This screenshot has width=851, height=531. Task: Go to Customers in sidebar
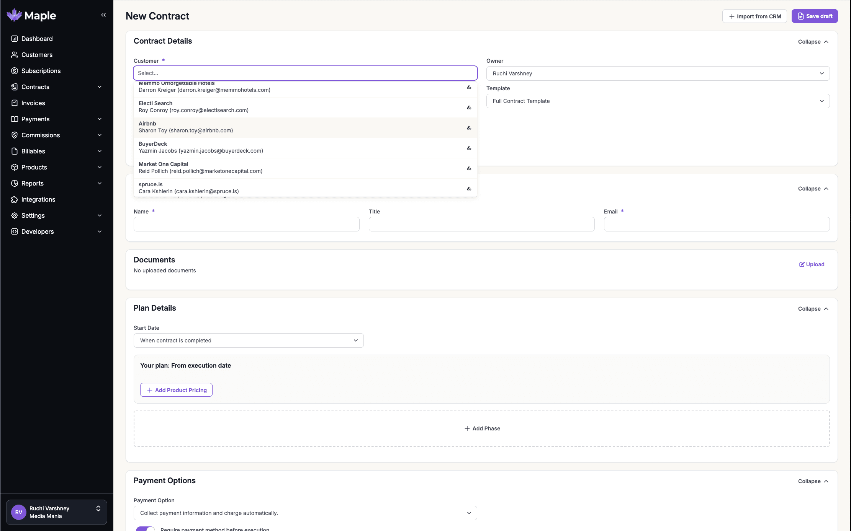pyautogui.click(x=37, y=55)
